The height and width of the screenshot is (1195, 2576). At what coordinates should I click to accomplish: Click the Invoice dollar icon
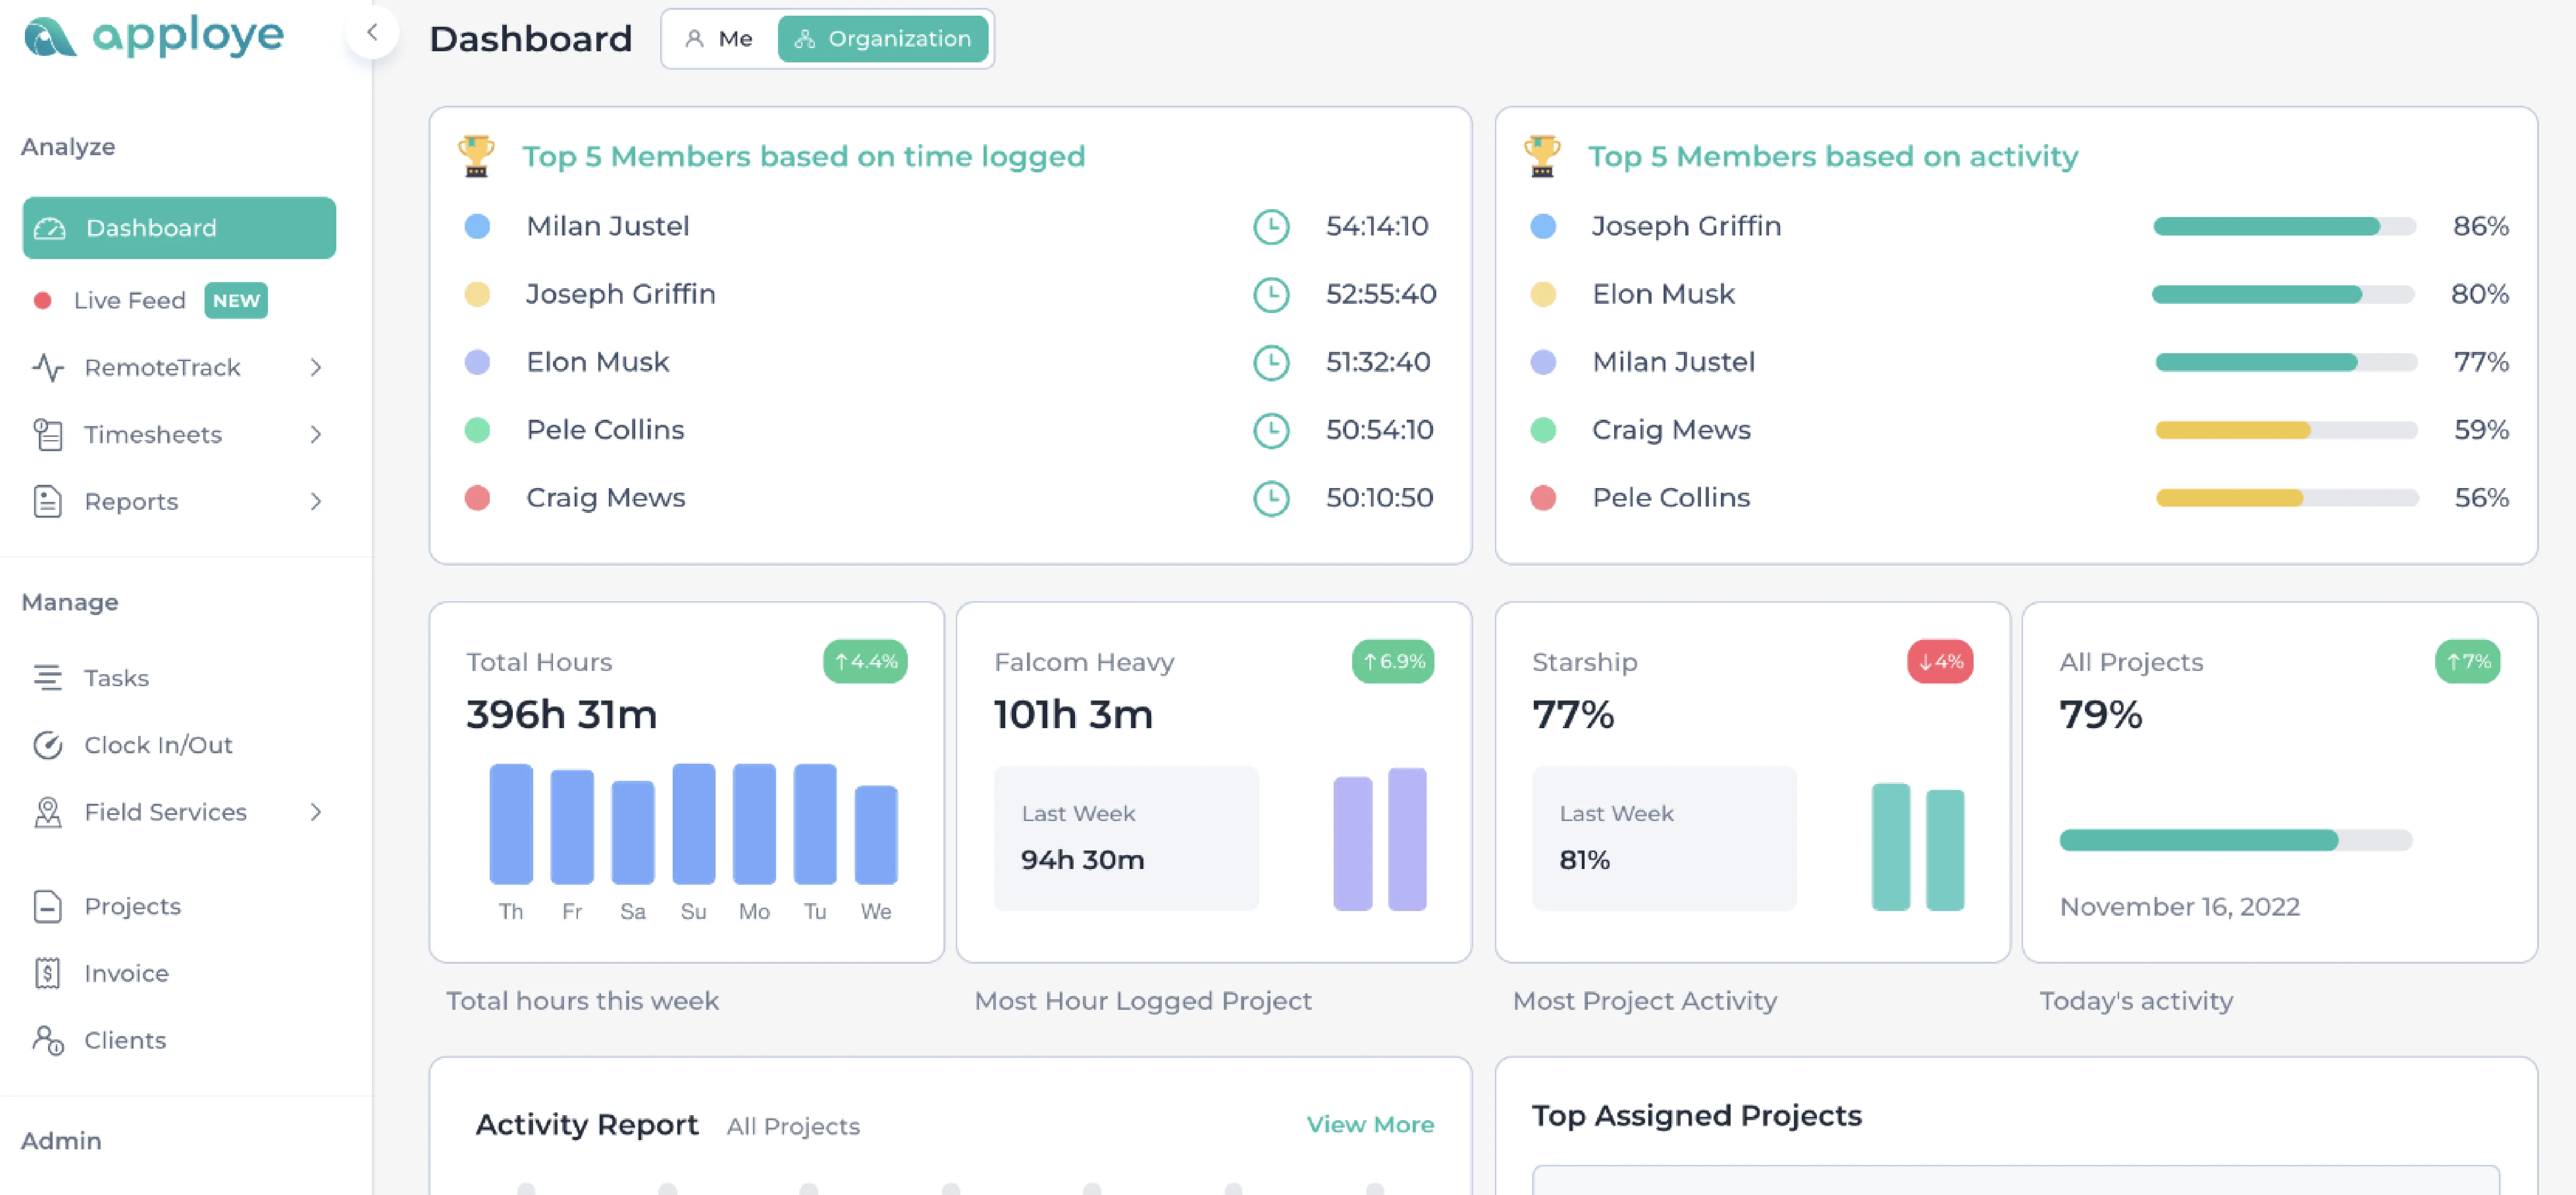(x=48, y=973)
